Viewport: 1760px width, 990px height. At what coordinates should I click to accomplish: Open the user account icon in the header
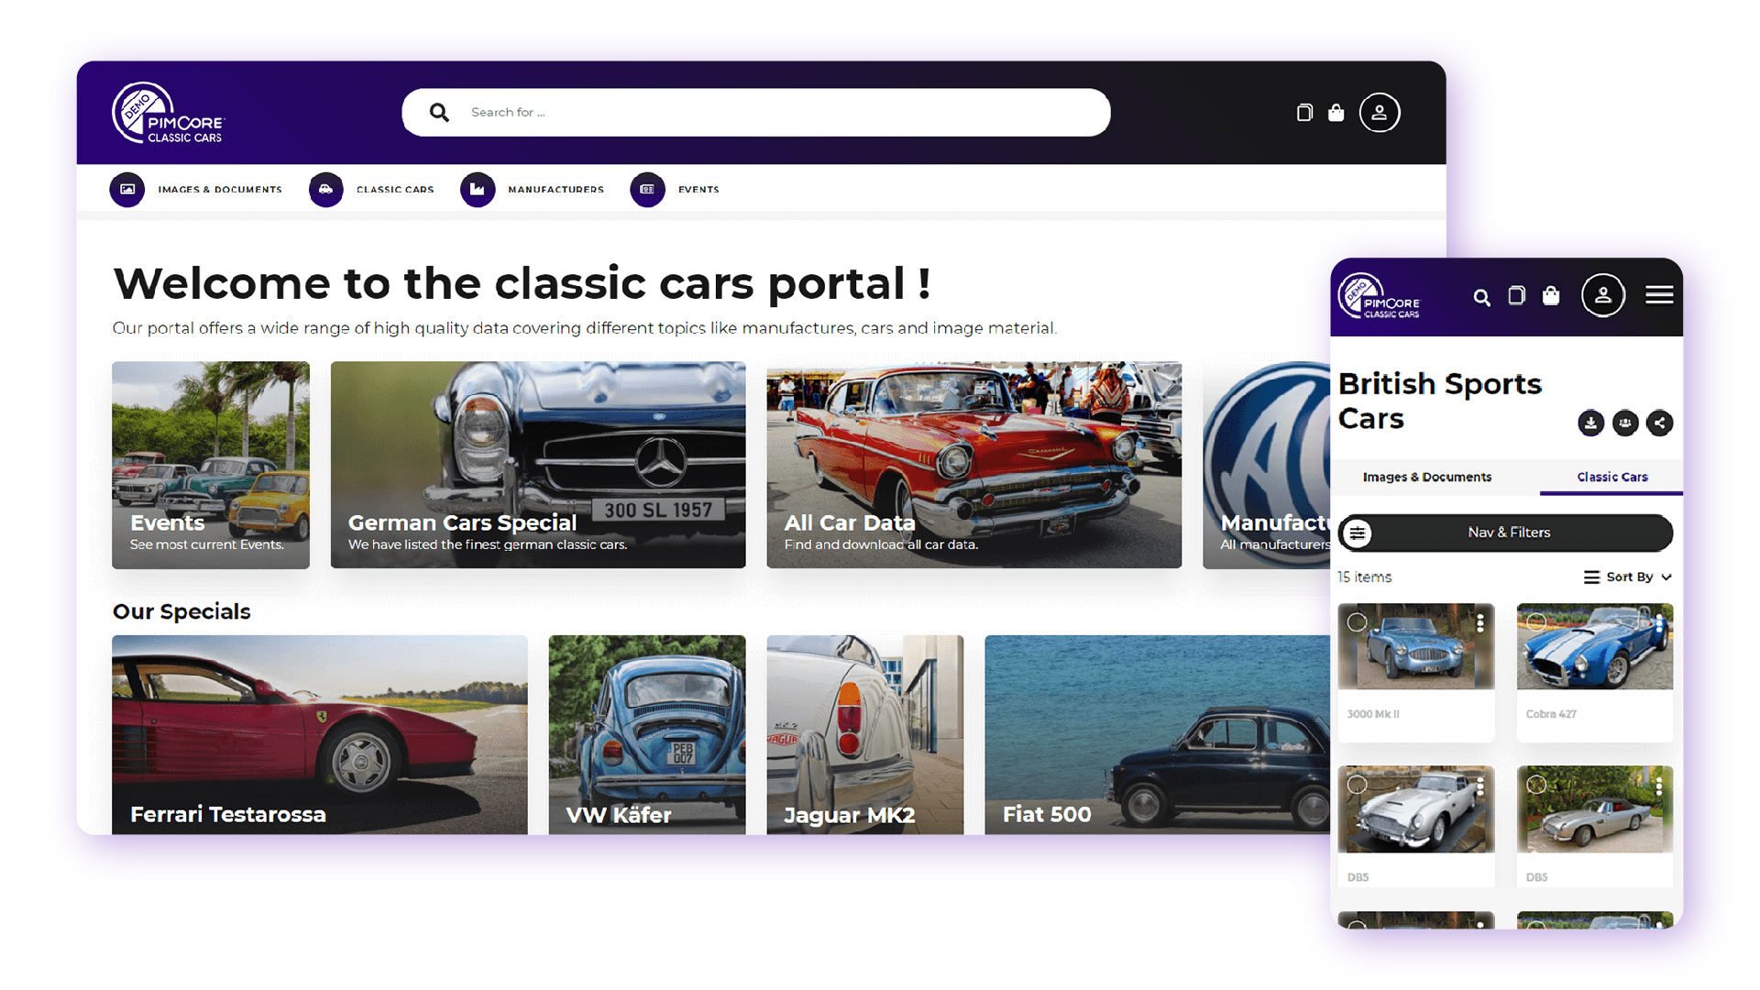click(x=1379, y=112)
